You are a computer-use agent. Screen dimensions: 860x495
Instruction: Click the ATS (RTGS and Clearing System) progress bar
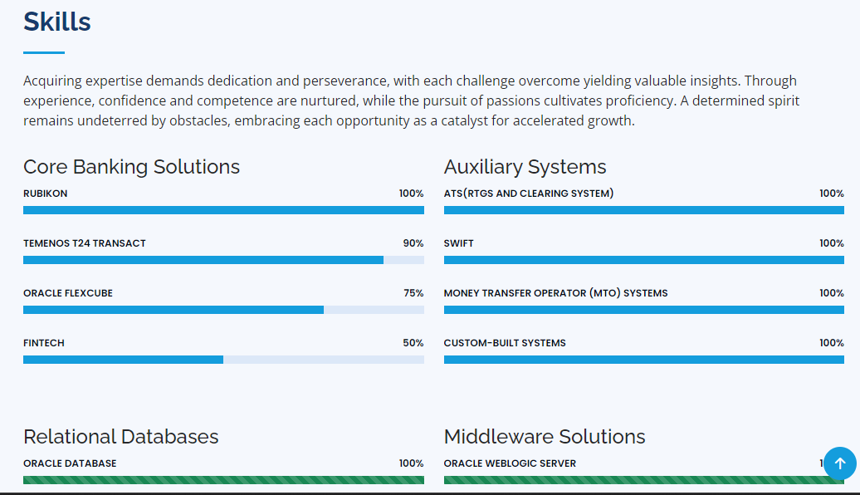(643, 210)
